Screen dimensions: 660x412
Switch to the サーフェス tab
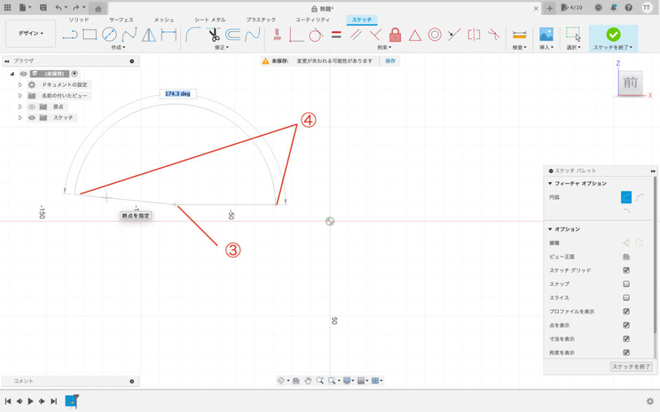click(121, 20)
